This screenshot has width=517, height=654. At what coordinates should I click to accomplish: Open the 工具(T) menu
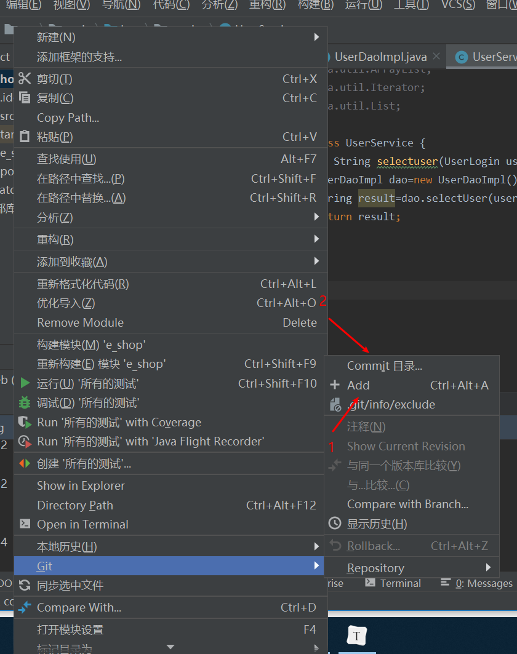[411, 5]
